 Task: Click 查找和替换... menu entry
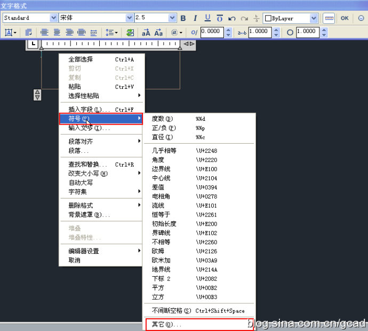88,164
